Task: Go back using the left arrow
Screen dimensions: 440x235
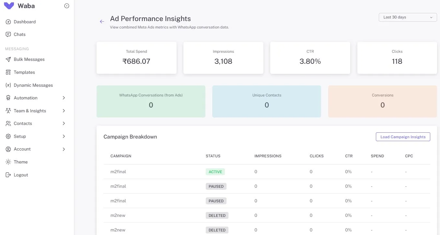Action: pos(102,22)
